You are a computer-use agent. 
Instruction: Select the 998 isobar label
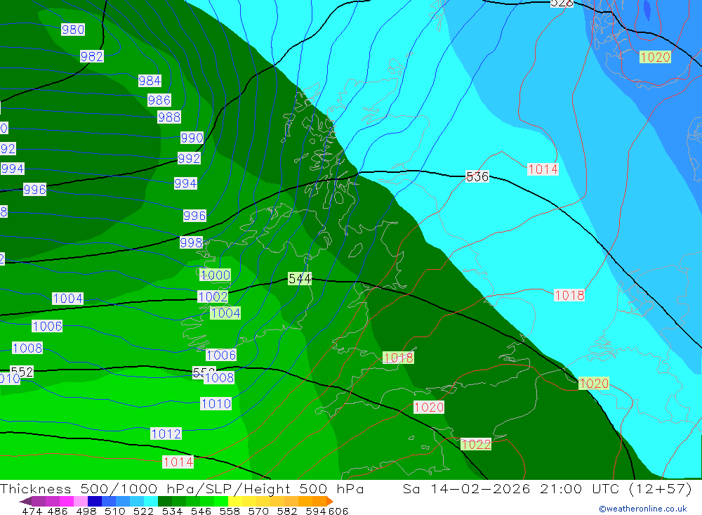(x=191, y=243)
